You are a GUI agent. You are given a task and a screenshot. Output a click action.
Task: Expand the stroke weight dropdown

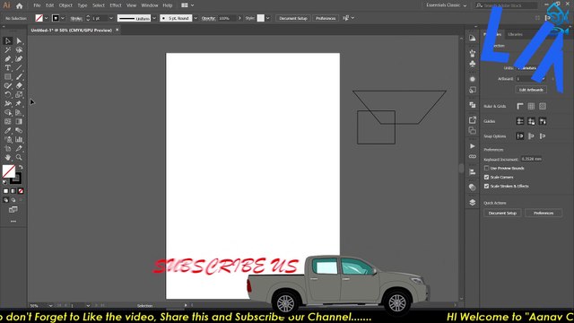pyautogui.click(x=111, y=18)
